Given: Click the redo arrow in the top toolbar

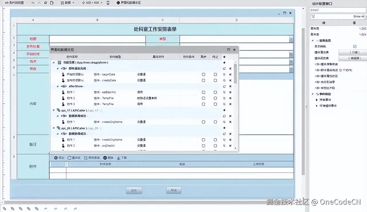Looking at the screenshot, I should click(x=39, y=3).
